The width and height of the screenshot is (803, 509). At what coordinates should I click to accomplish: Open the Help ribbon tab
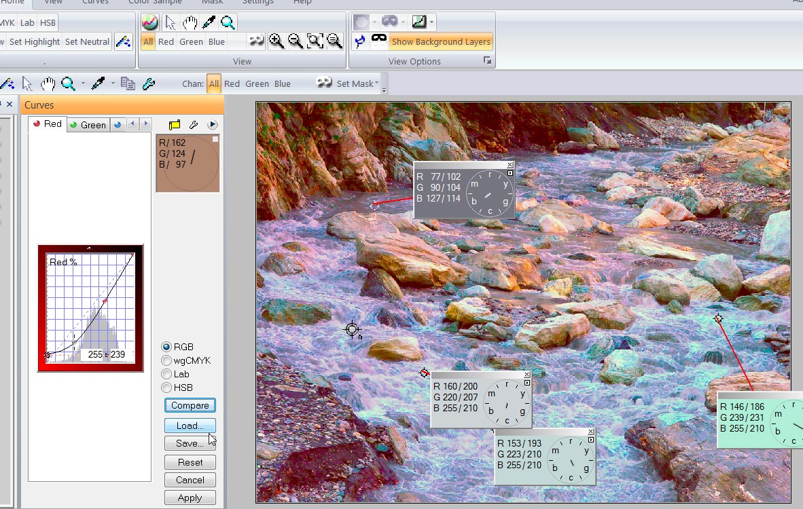(x=302, y=2)
